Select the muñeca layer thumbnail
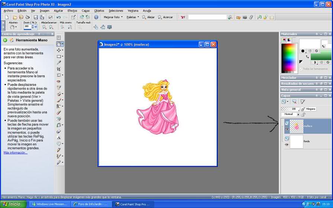This screenshot has height=208, width=333. pos(296,126)
